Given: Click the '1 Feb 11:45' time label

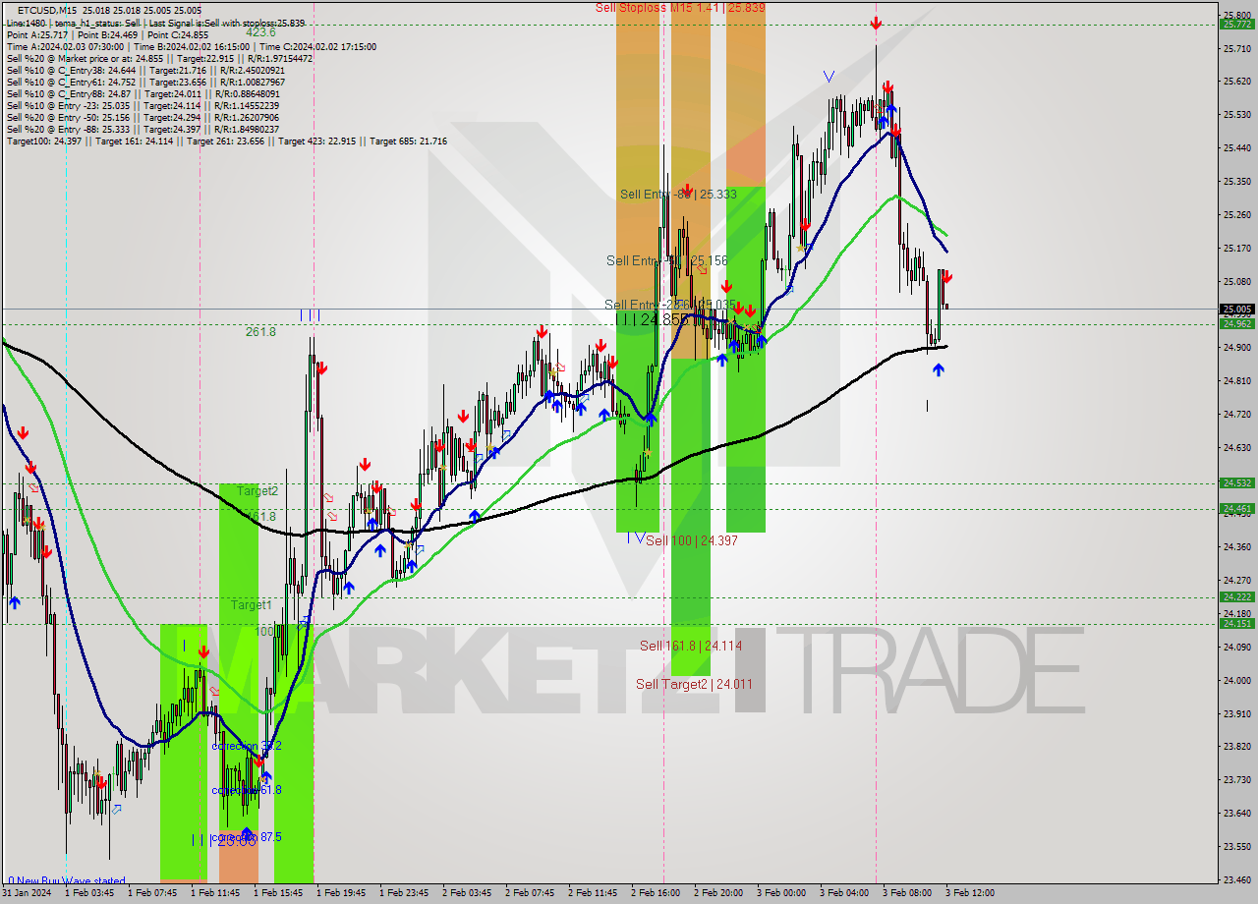Looking at the screenshot, I should pos(215,893).
